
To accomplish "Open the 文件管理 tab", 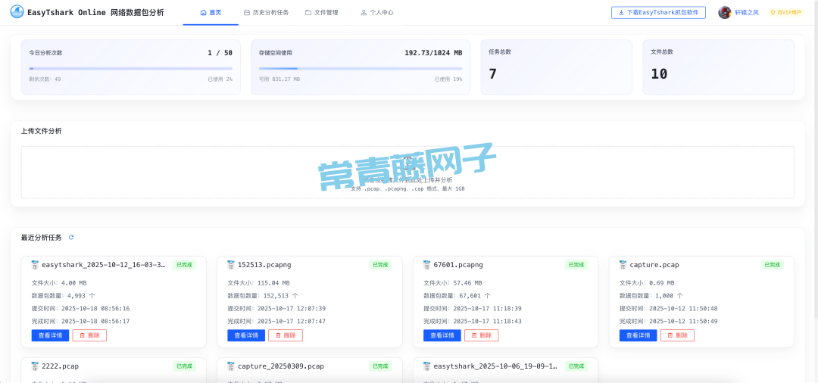I will coord(322,13).
